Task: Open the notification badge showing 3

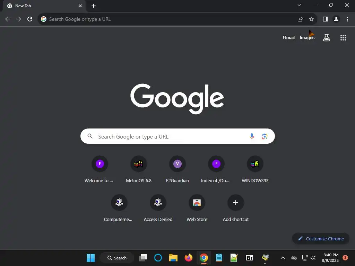Action: [345, 258]
